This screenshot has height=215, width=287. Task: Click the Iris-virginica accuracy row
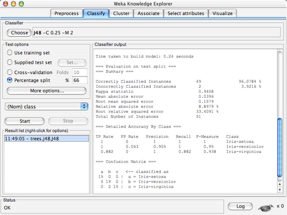coord(181,152)
